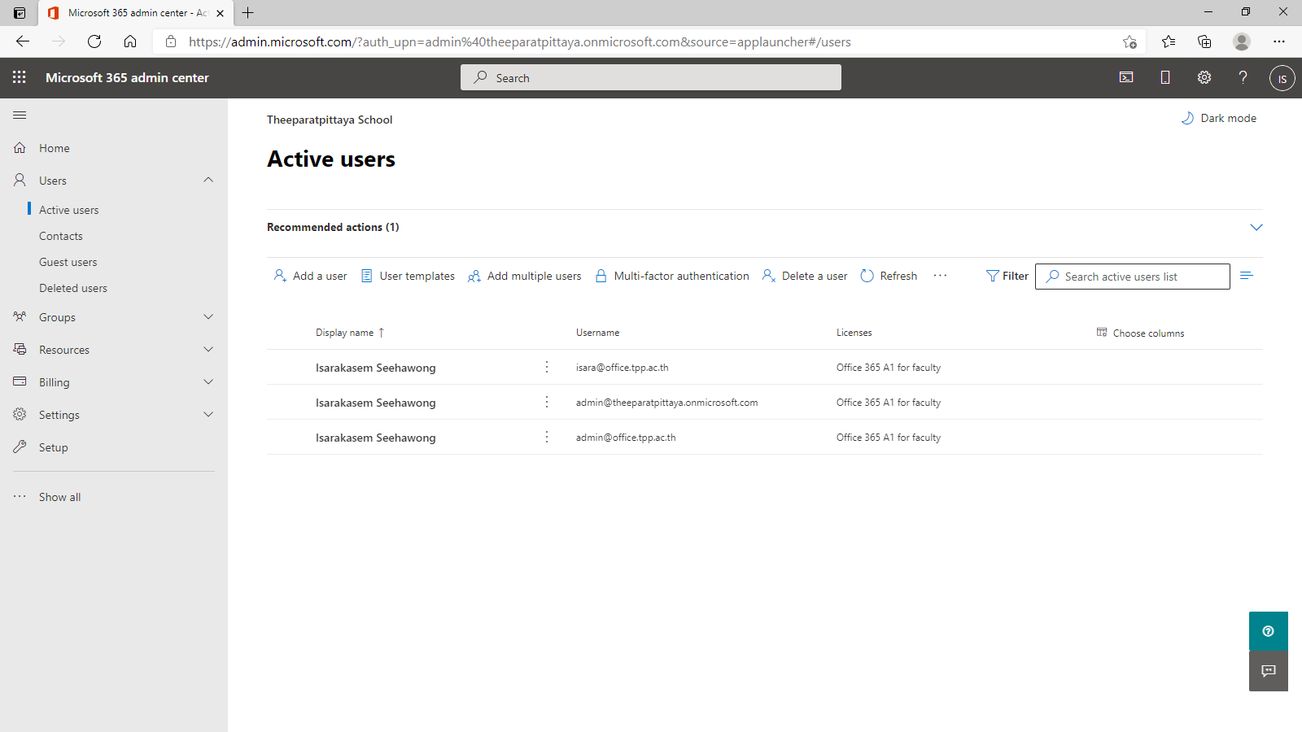Click Choose columns

click(1140, 333)
